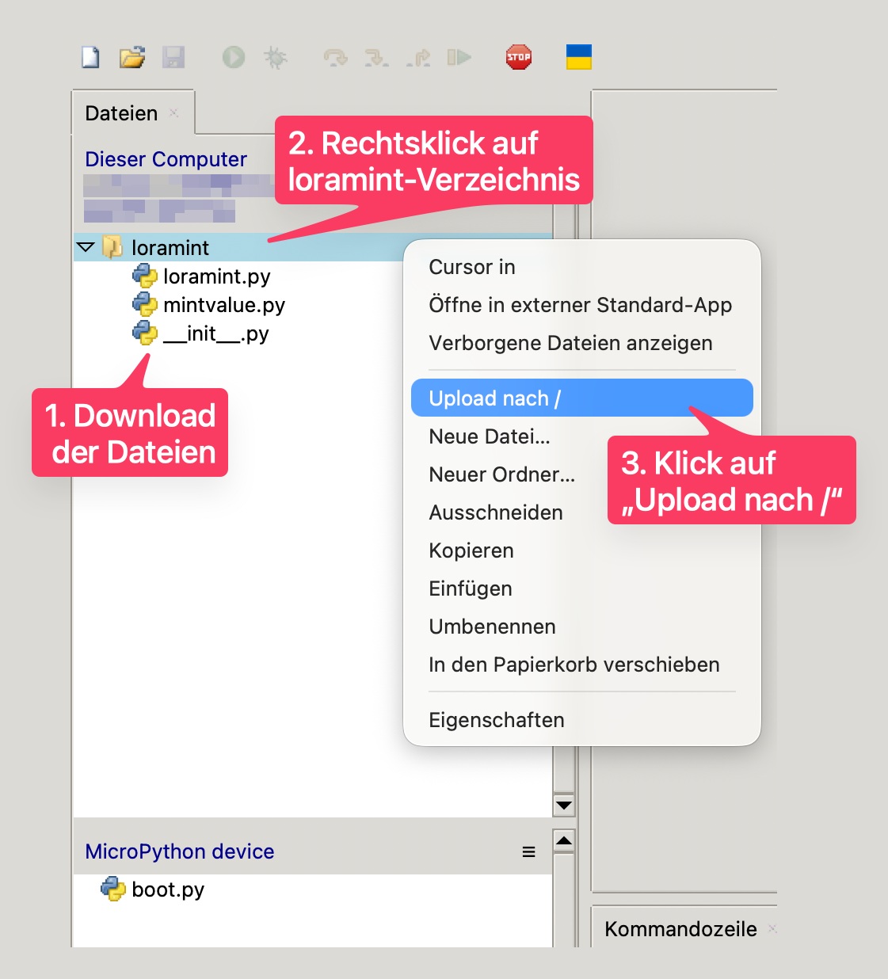
Task: Click the New file toolbar icon
Action: (91, 57)
